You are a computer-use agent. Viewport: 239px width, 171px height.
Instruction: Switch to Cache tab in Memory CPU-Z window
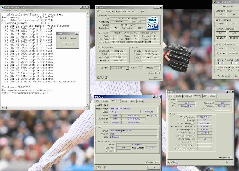coord(178,96)
